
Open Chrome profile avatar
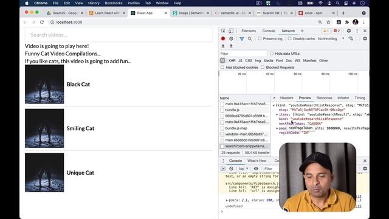pos(355,22)
